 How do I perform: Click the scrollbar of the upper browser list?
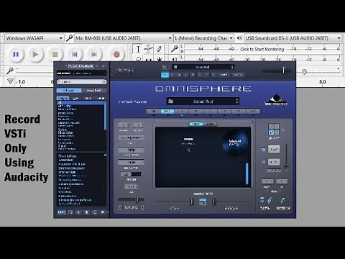tap(105, 116)
